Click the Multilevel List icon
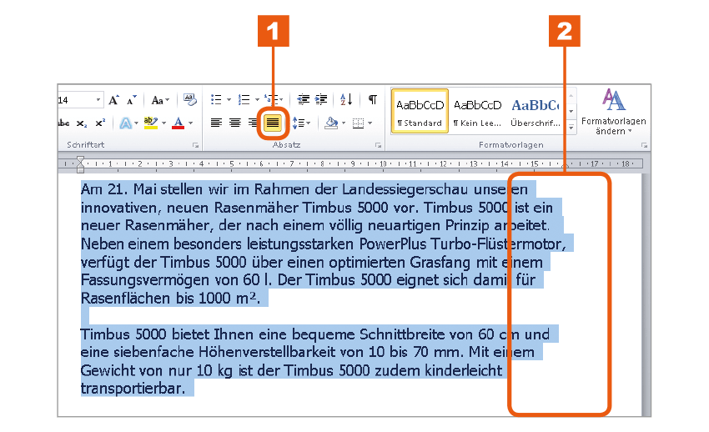This screenshot has height=432, width=709. pyautogui.click(x=271, y=99)
